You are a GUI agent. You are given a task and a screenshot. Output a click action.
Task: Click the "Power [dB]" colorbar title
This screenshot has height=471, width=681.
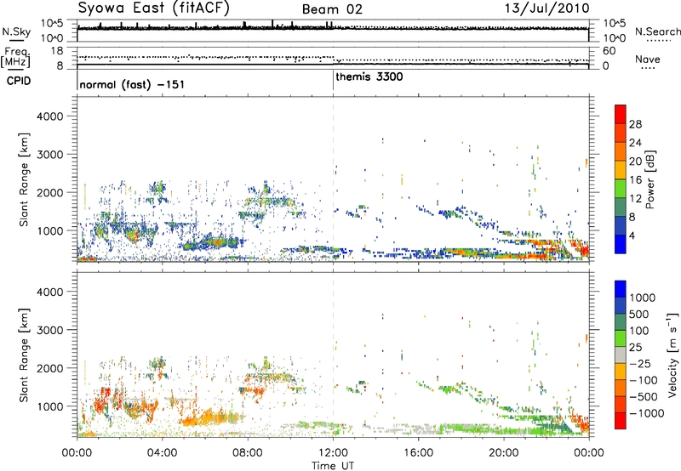(x=650, y=179)
